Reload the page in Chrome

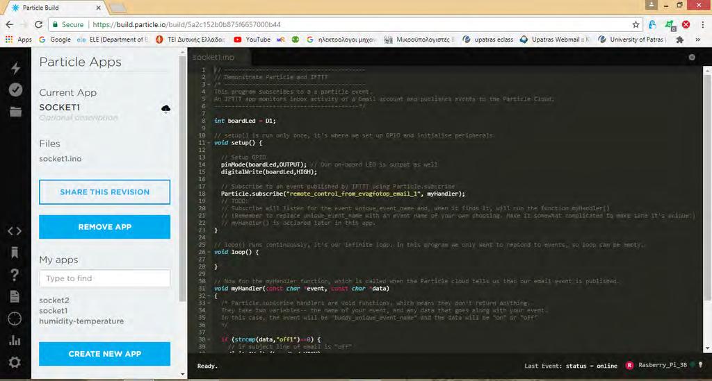click(39, 24)
